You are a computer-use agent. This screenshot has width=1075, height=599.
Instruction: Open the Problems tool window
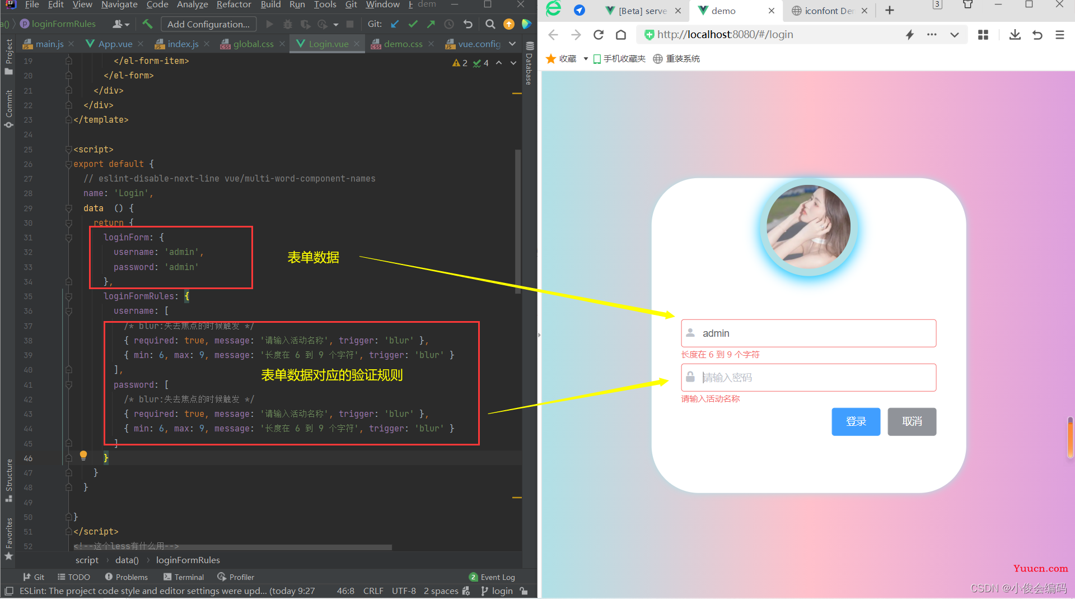pos(127,577)
